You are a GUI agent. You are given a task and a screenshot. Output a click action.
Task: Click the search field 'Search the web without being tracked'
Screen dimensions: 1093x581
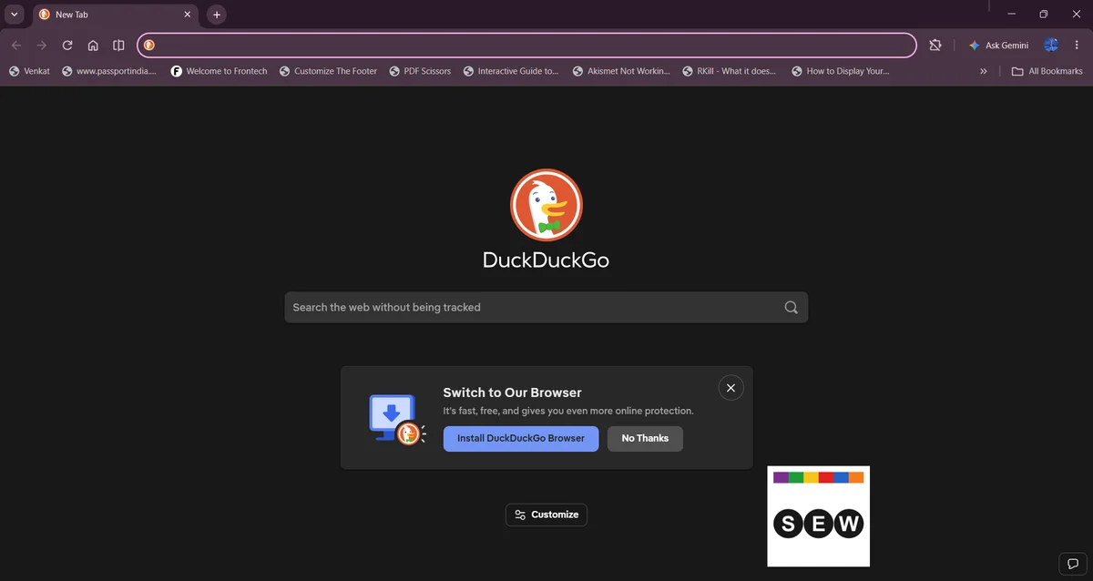click(546, 307)
